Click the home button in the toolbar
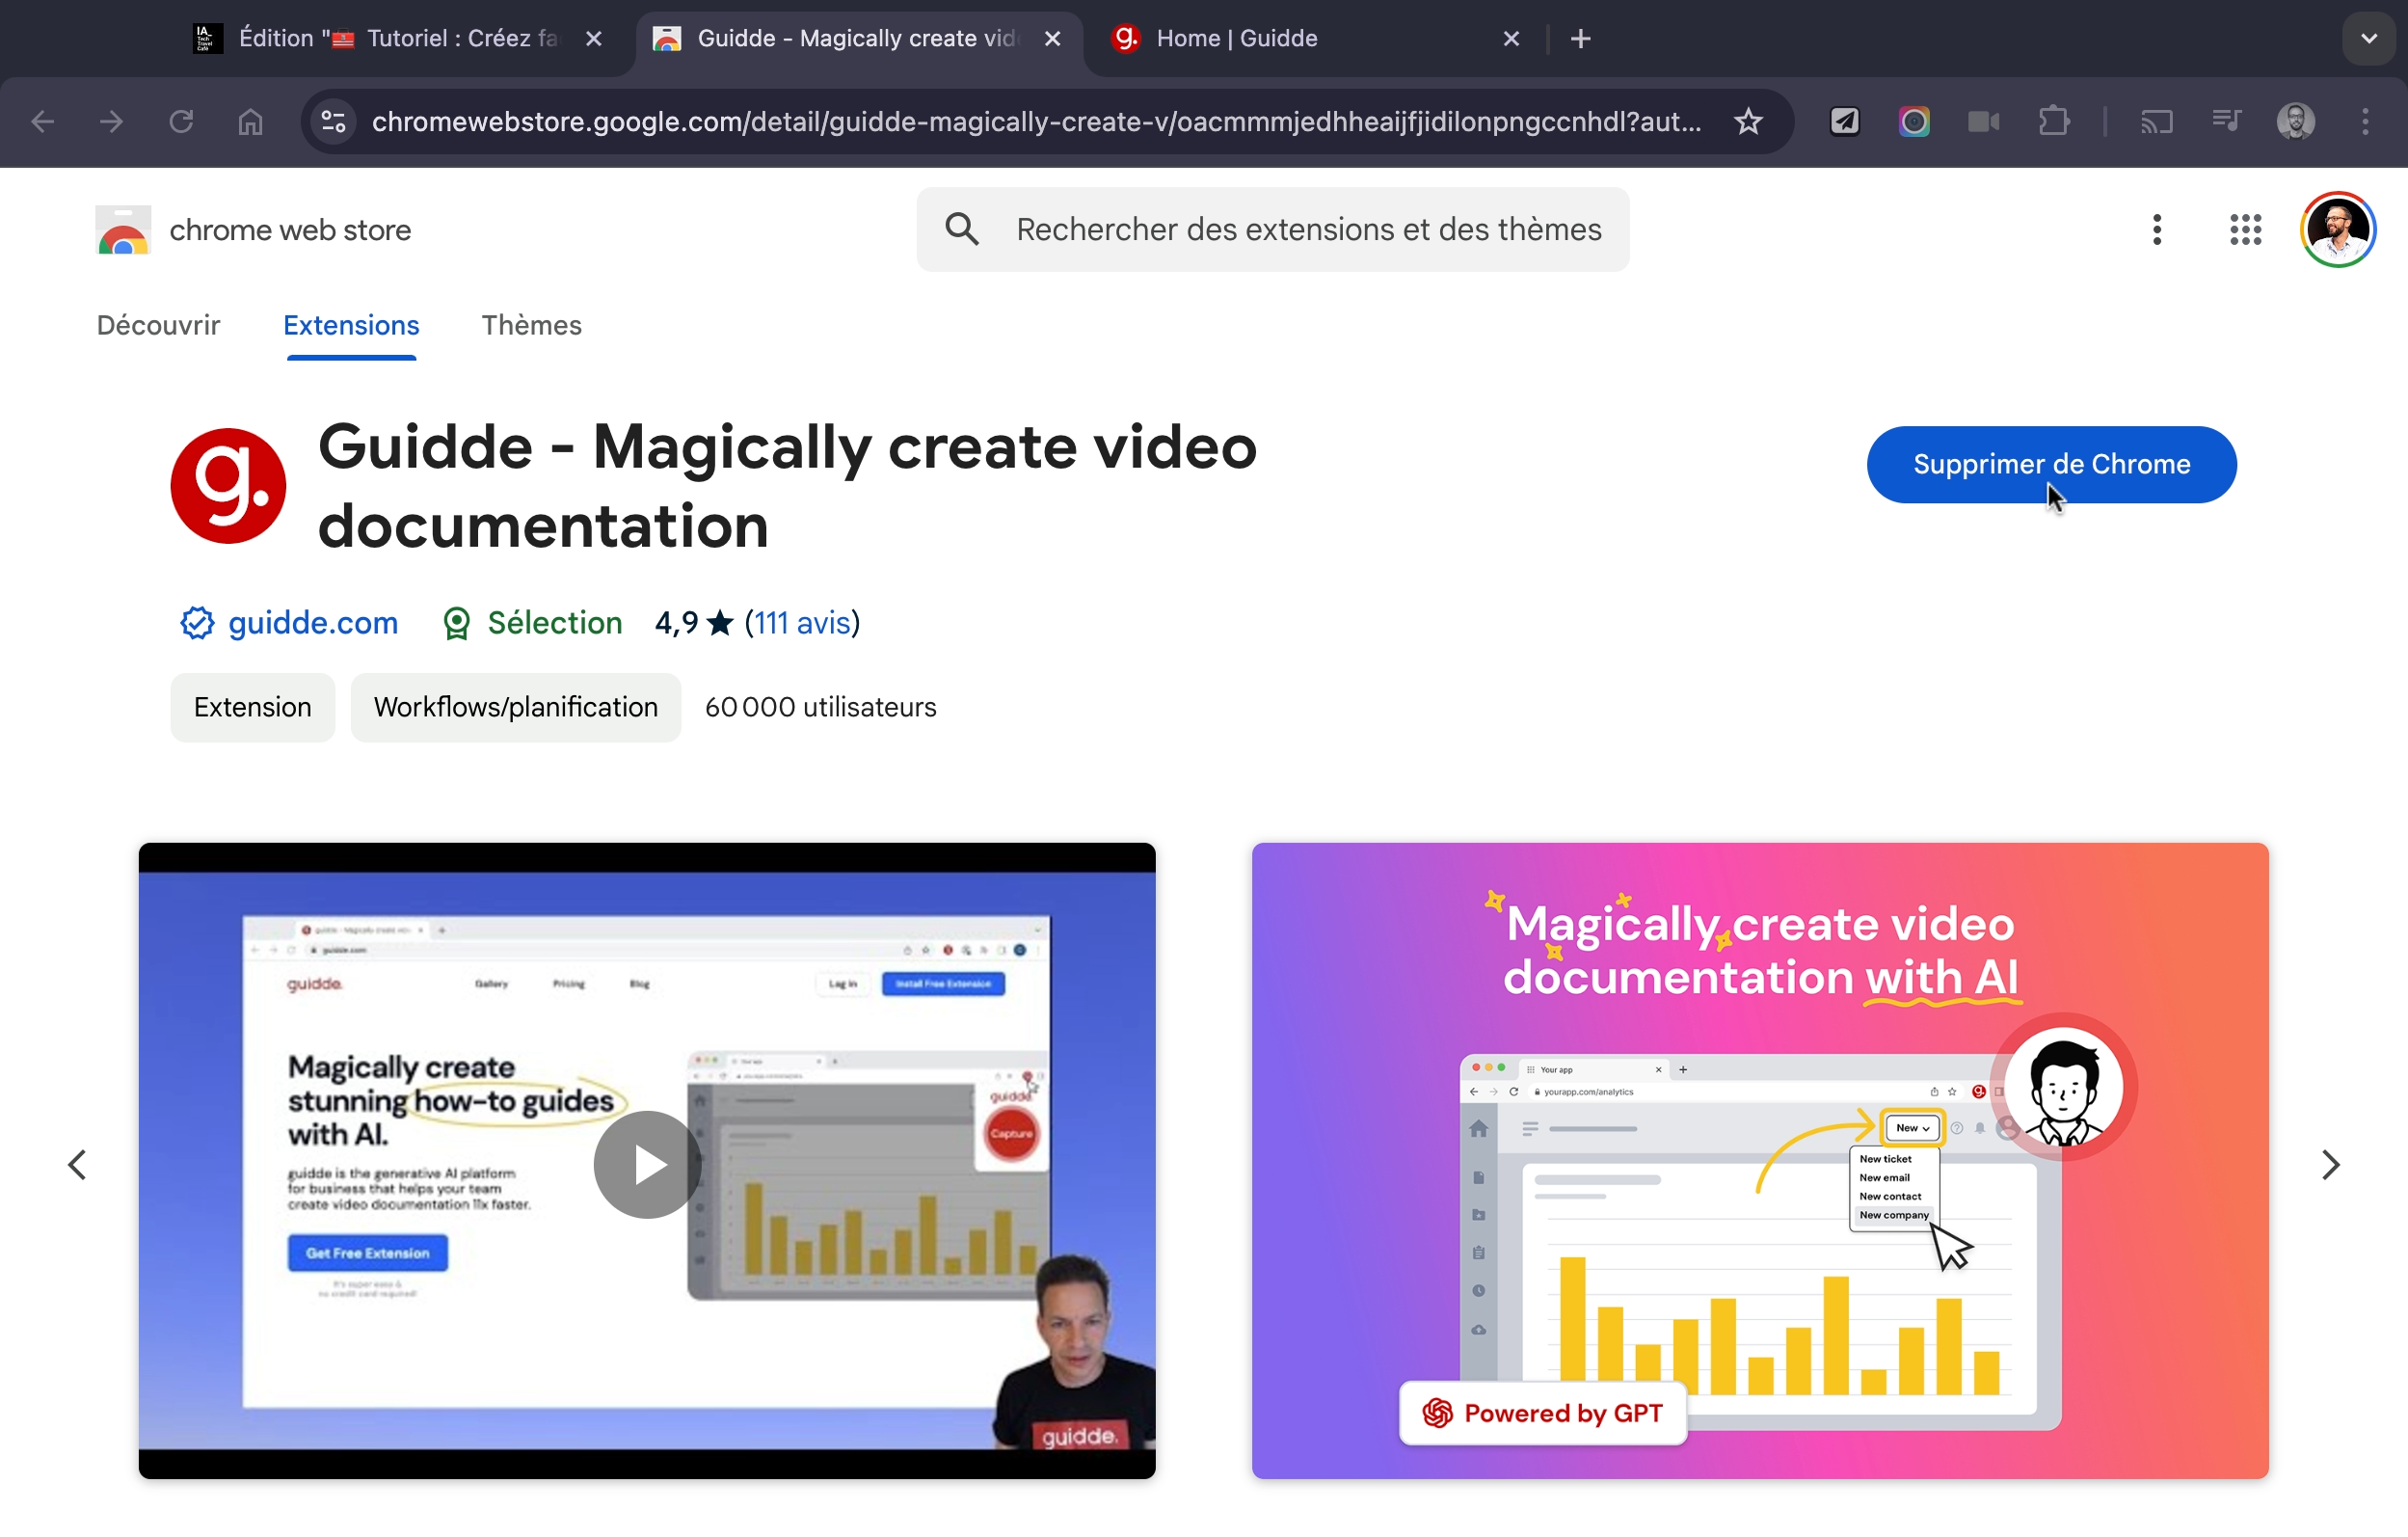2408x1537 pixels. [x=250, y=122]
